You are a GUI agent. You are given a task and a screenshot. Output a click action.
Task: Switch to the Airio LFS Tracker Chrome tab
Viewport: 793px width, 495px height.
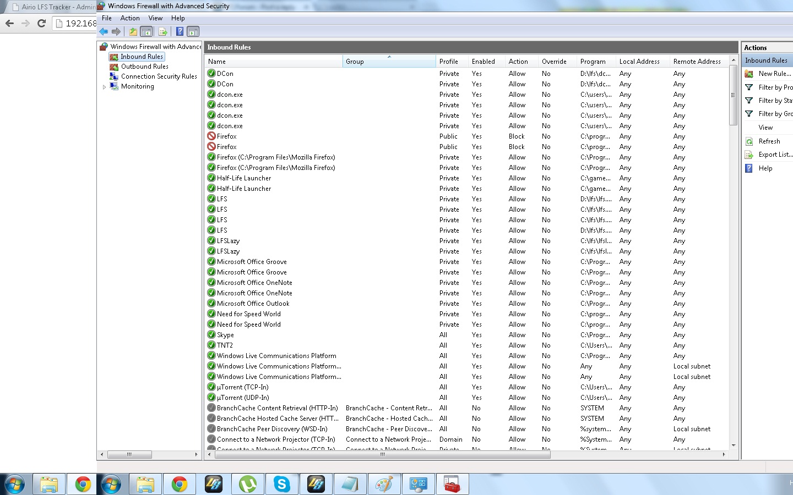(53, 7)
